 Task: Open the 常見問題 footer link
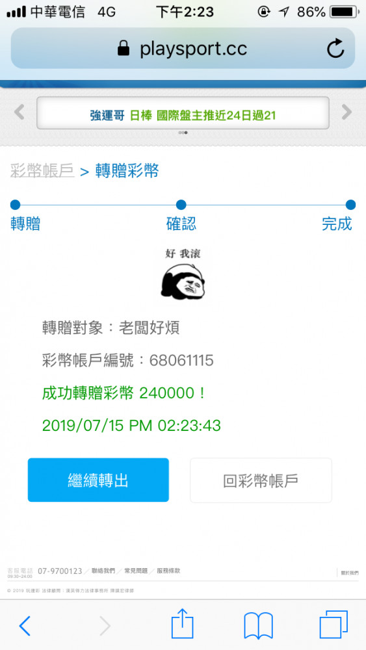click(x=136, y=571)
